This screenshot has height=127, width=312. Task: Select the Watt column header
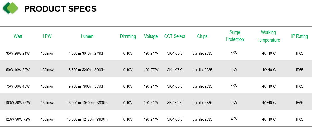(18, 36)
